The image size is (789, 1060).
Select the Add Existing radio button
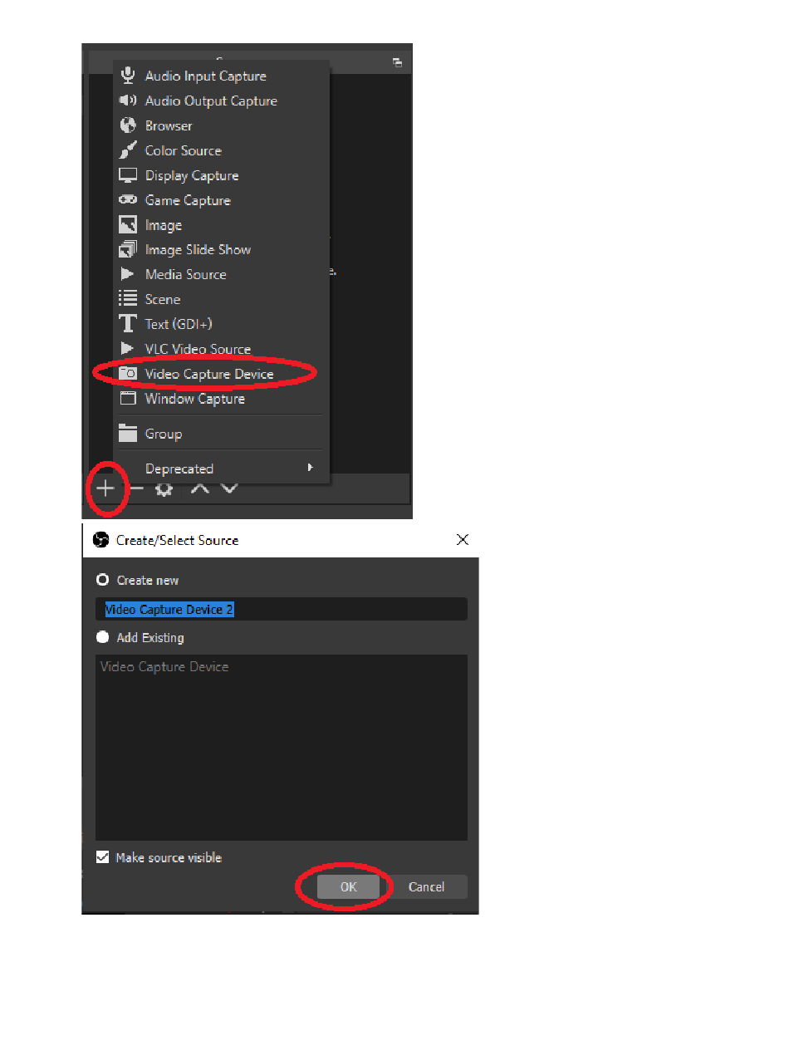click(103, 637)
